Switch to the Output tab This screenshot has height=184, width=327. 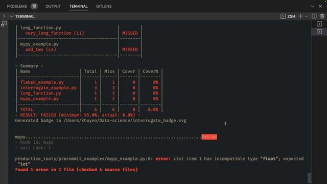coord(53,6)
